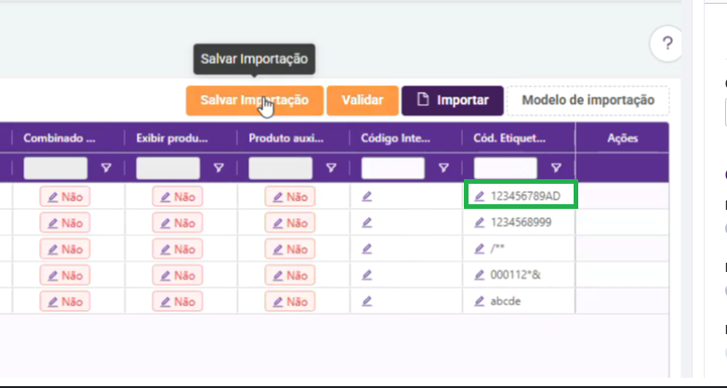Click the help question mark icon
Viewport: 727px width, 388px height.
click(x=668, y=43)
